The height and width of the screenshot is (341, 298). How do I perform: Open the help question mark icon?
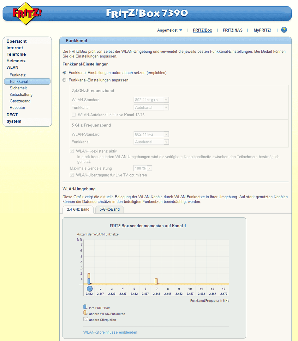click(x=284, y=30)
